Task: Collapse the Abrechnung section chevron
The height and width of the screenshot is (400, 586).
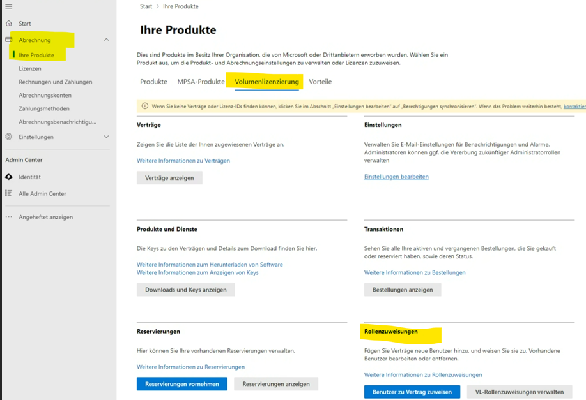Action: [x=106, y=40]
